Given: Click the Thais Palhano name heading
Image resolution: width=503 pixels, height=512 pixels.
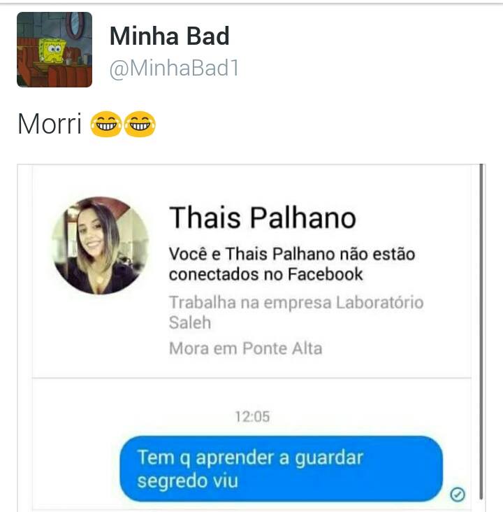Looking at the screenshot, I should (x=263, y=218).
